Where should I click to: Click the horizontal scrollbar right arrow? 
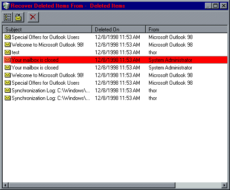[x=225, y=185]
